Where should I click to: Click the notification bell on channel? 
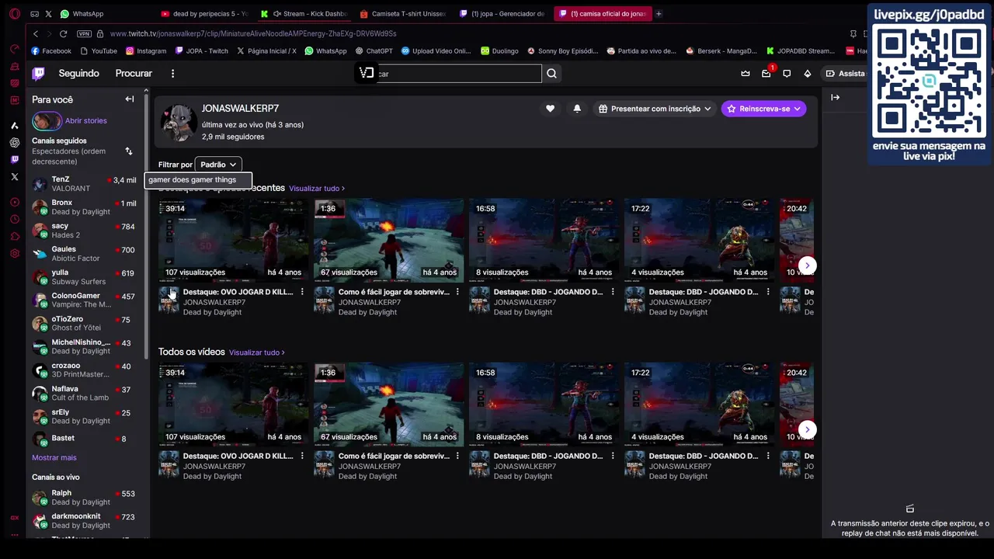(577, 109)
